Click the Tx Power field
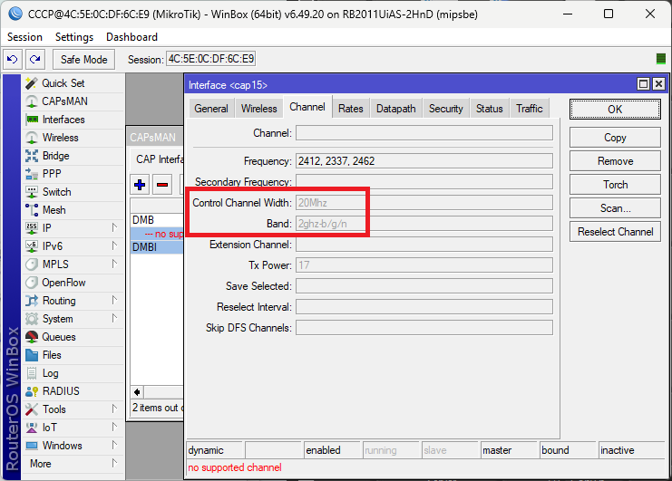672x481 pixels. [x=424, y=265]
